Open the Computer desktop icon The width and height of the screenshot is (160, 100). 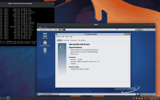pos(45,36)
